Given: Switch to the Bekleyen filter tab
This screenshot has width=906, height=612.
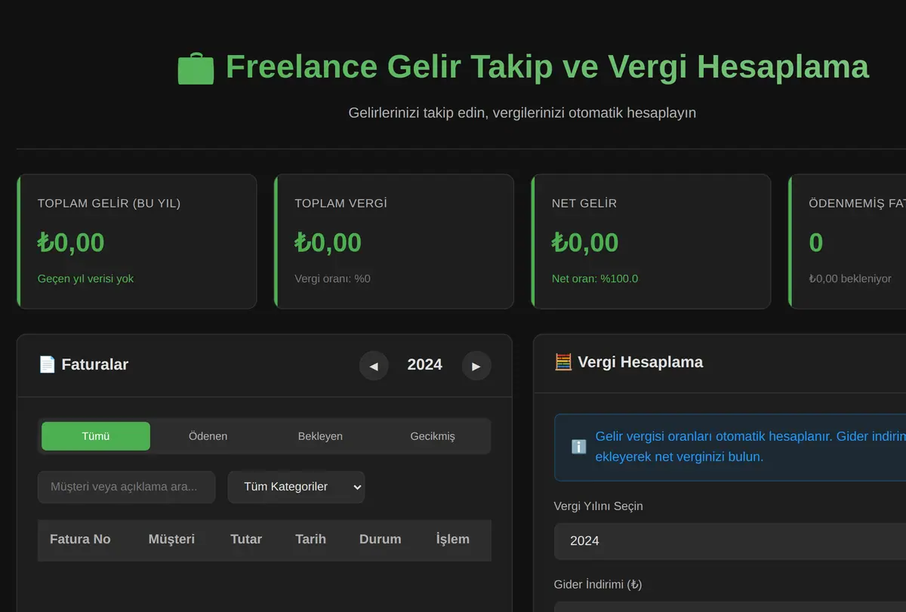Looking at the screenshot, I should click(320, 436).
